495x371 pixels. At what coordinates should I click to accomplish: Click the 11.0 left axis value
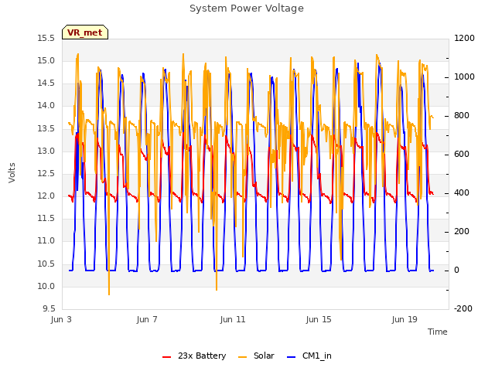46,241
